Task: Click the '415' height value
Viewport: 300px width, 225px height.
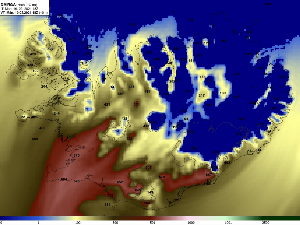Action: click(146, 126)
